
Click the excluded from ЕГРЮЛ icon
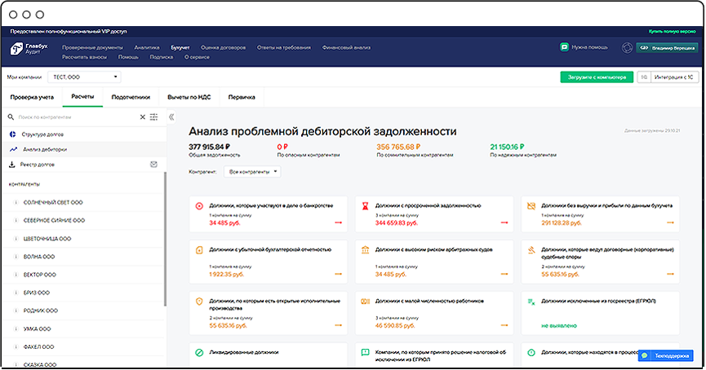pos(531,302)
